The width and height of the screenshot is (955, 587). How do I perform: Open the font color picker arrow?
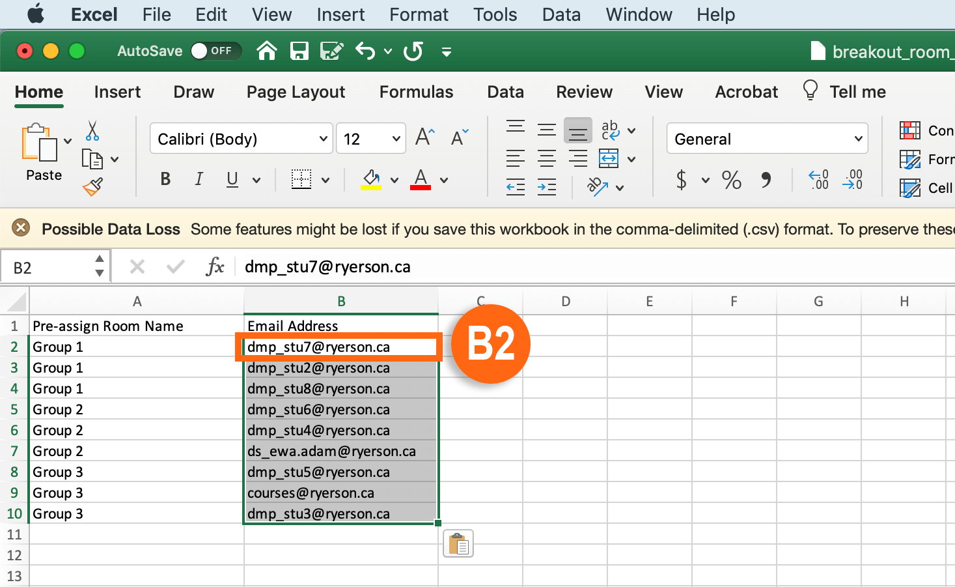(444, 180)
